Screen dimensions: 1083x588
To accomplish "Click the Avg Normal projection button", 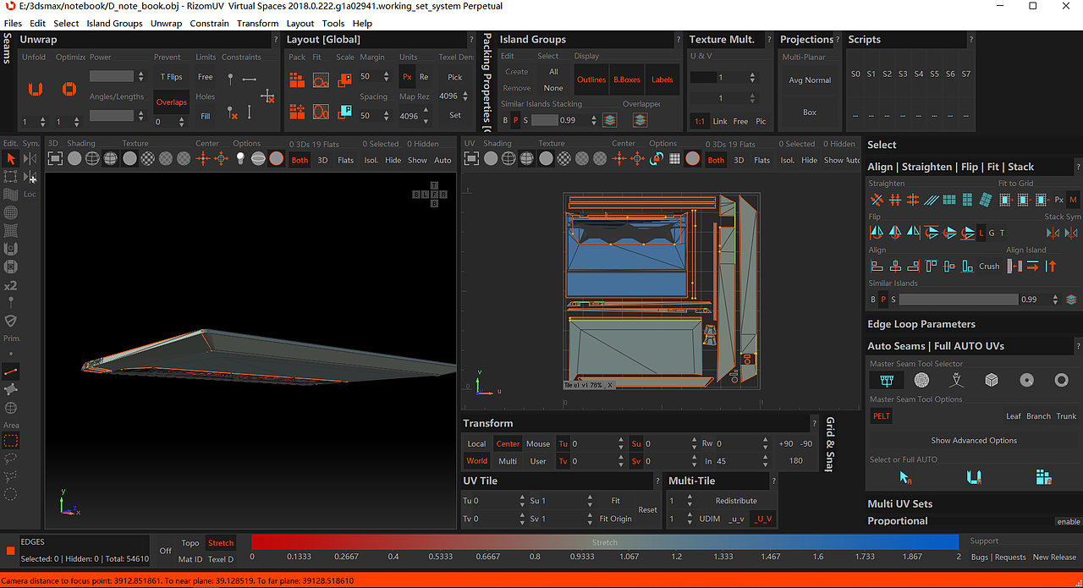I will coord(810,80).
